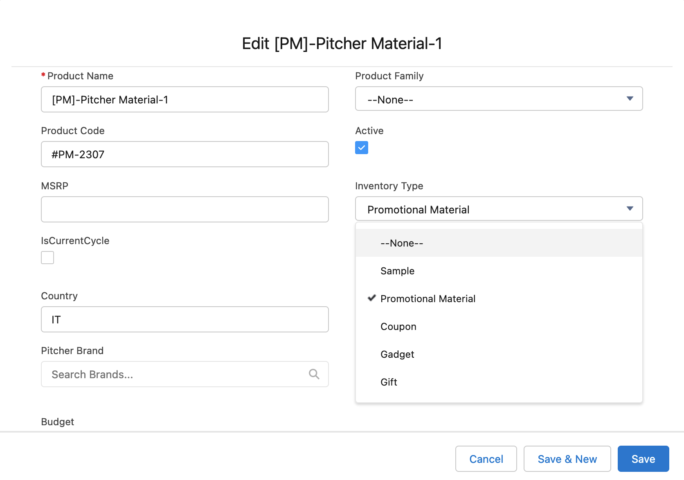Enable the IsCurrentCycle checkbox
Image resolution: width=684 pixels, height=480 pixels.
pos(47,258)
